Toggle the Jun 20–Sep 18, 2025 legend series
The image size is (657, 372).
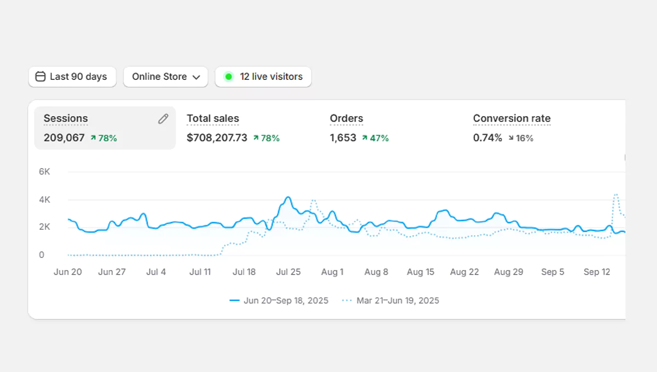click(279, 300)
